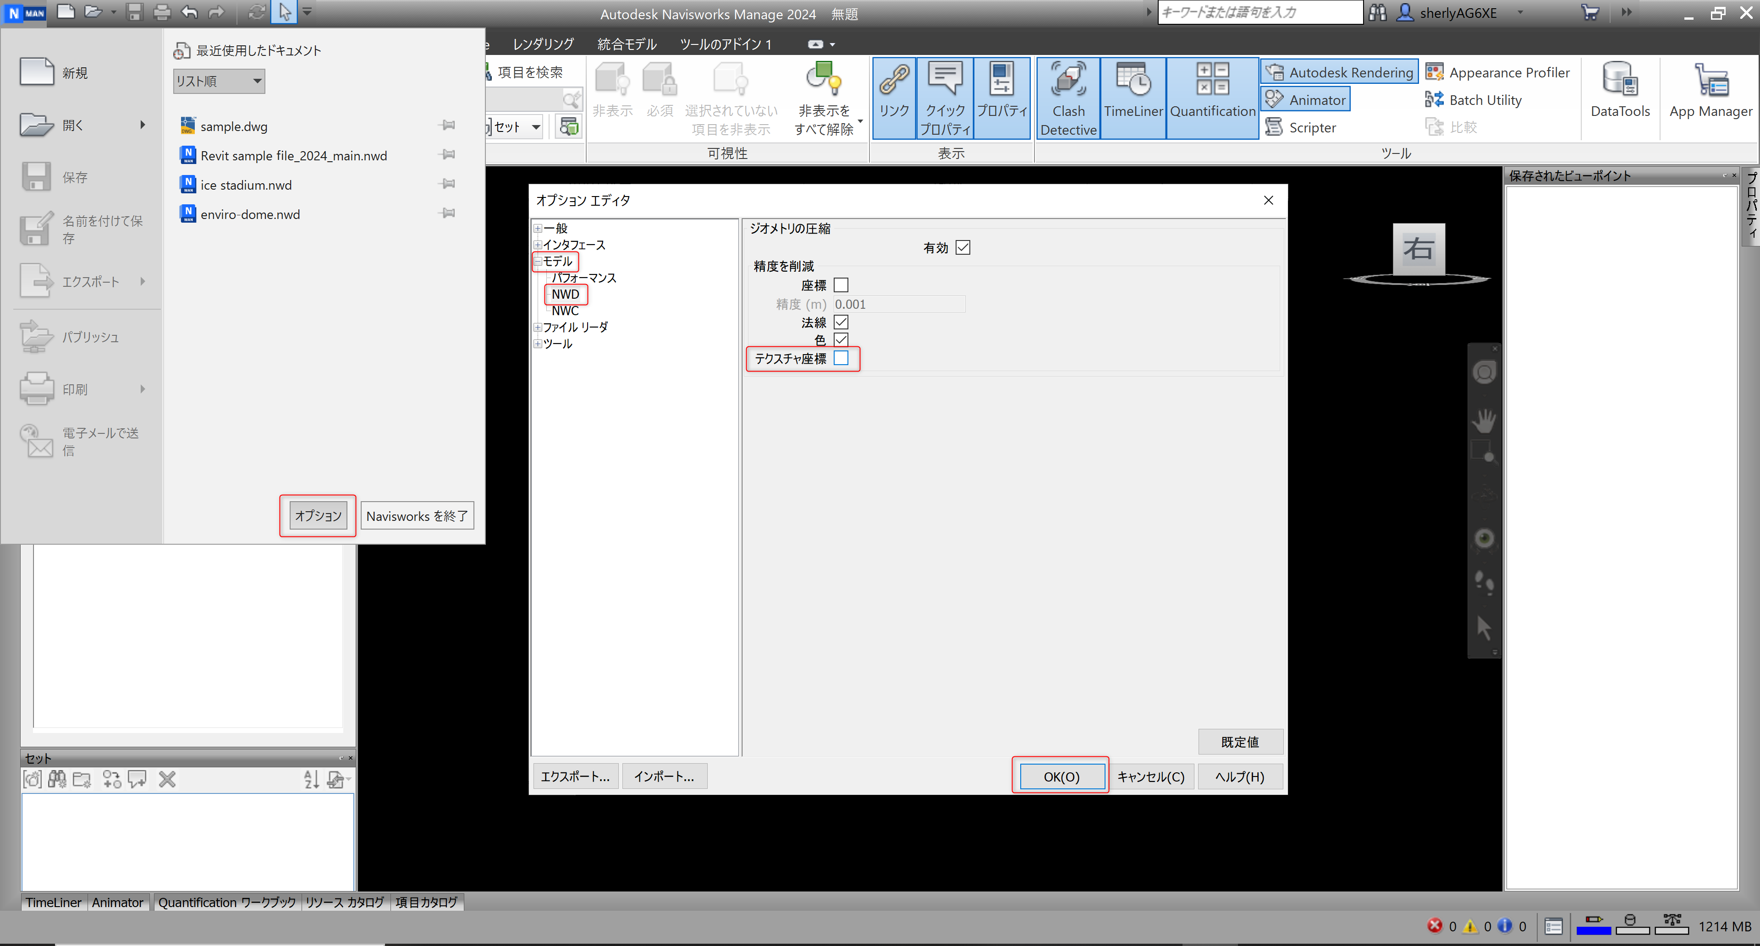Switch to the レンダリング ribbon tab
This screenshot has width=1760, height=946.
(543, 44)
